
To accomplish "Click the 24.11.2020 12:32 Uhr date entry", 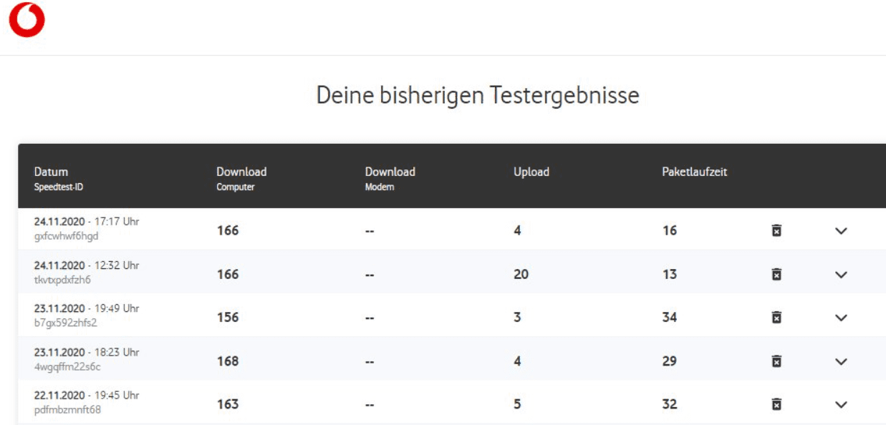I will [86, 265].
